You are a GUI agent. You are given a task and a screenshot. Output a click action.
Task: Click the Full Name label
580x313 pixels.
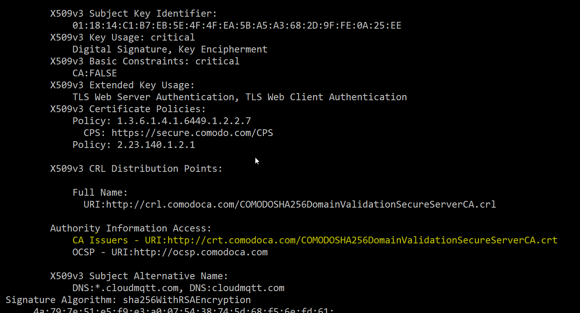[100, 193]
